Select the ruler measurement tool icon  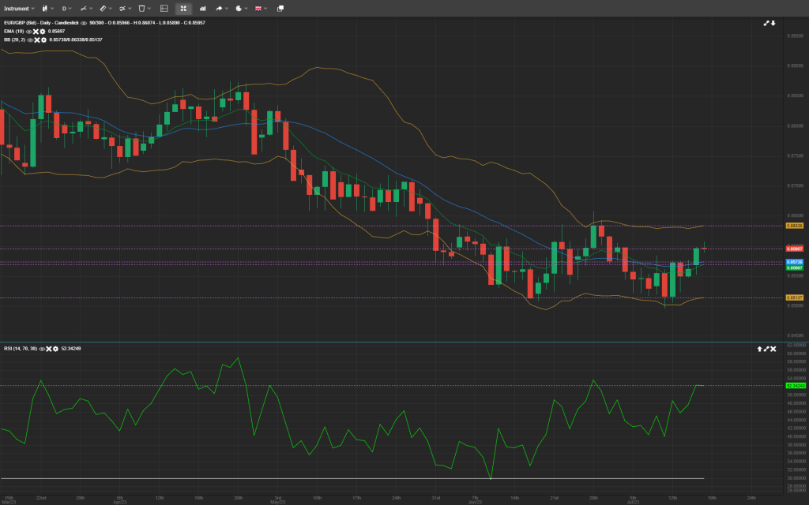[x=103, y=9]
